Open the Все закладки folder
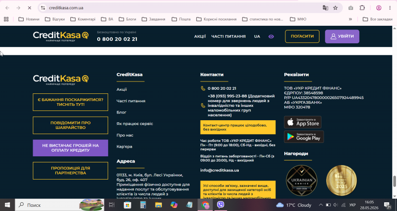This screenshot has width=397, height=211. coord(377,19)
